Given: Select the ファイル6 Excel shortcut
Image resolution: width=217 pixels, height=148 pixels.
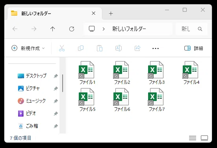Looking at the screenshot, I should click(x=122, y=100).
